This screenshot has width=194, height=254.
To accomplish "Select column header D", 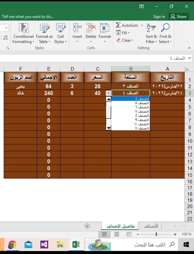I will coord(72,69).
